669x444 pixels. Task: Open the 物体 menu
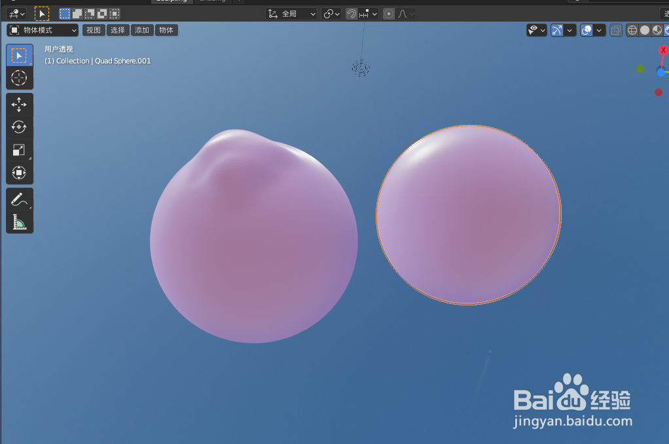pyautogui.click(x=166, y=30)
